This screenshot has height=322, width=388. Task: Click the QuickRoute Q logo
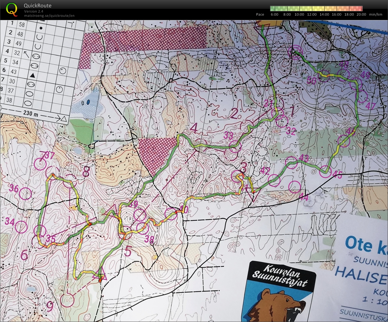click(x=12, y=9)
